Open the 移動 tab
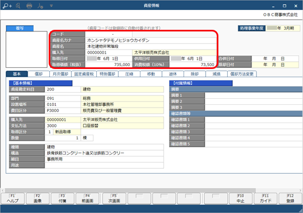This screenshot has width=303, height=213. pos(151,74)
